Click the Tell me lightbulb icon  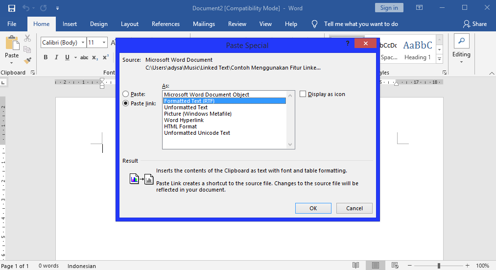point(314,24)
